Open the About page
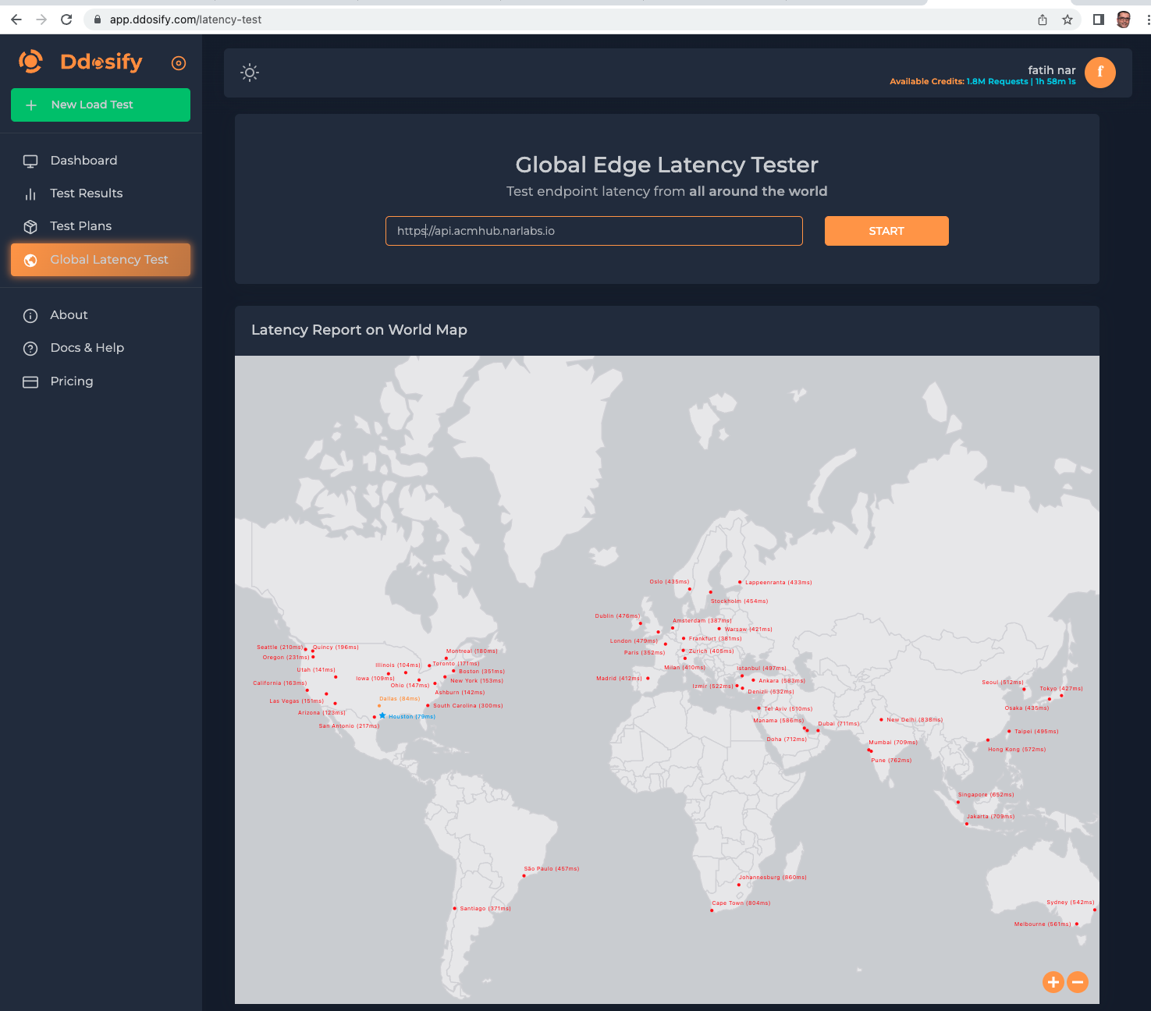1151x1011 pixels. [69, 315]
